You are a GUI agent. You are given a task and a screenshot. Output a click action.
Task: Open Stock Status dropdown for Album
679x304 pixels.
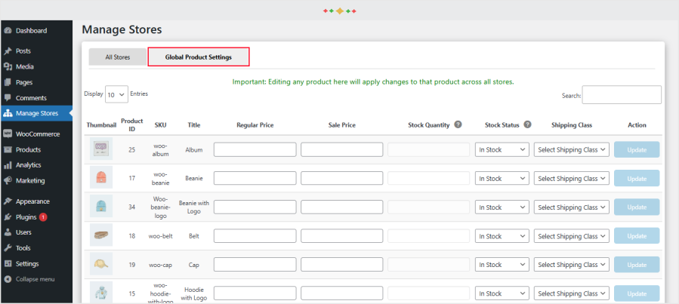tap(502, 149)
